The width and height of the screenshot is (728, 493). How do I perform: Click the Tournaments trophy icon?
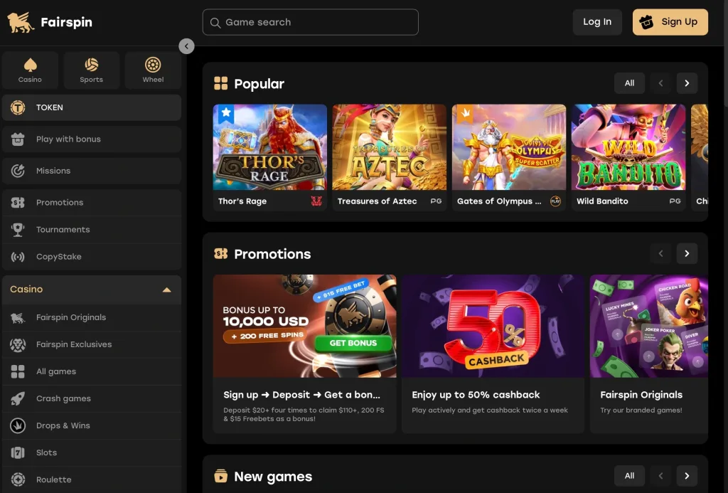coord(18,230)
